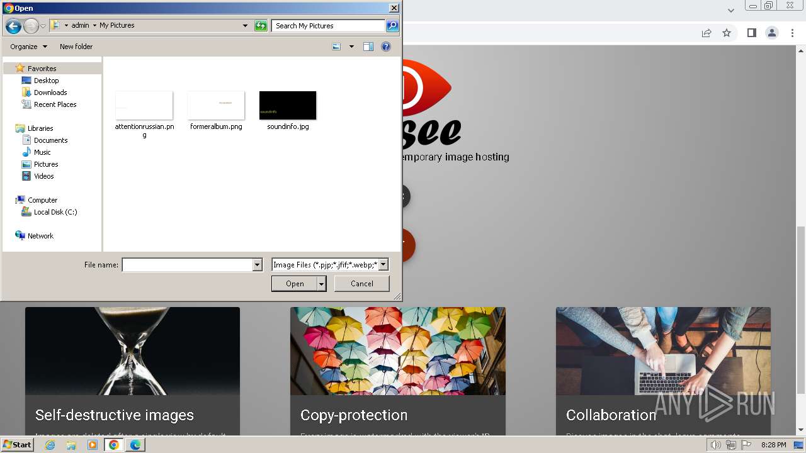Cancel the Open dialog
806x453 pixels.
pos(361,284)
